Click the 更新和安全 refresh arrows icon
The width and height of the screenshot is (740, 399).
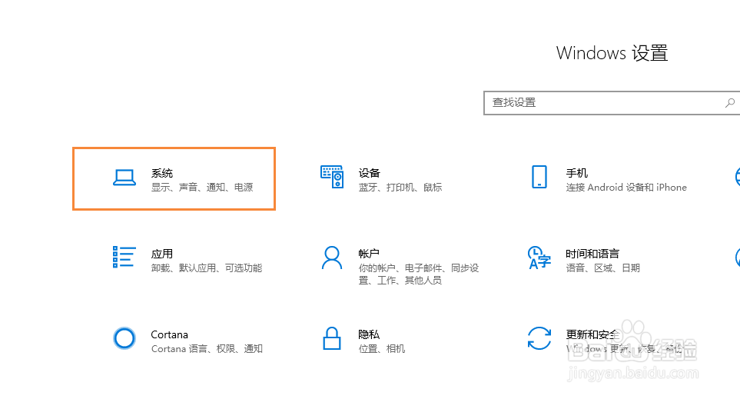coord(539,338)
